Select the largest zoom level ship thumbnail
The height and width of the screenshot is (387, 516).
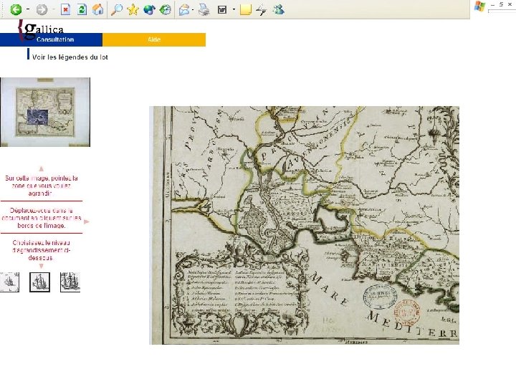(70, 282)
